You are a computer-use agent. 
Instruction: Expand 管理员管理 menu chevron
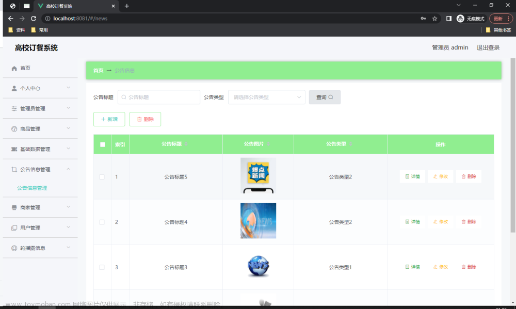click(69, 108)
